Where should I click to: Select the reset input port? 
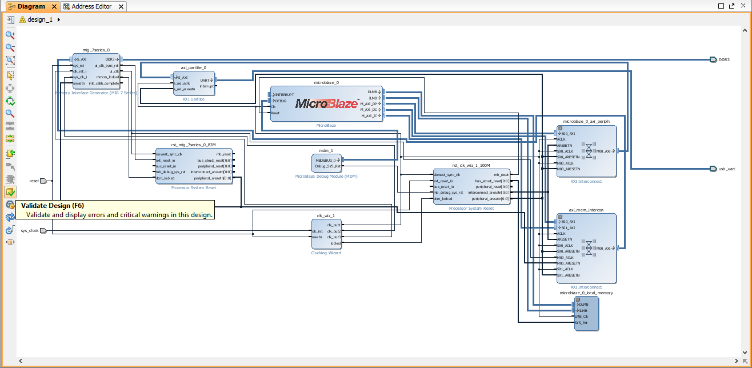pos(43,181)
